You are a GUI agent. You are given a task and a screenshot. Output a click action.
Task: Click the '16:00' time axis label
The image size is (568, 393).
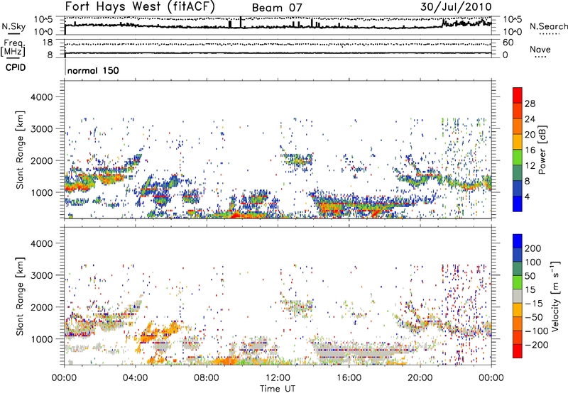click(349, 378)
